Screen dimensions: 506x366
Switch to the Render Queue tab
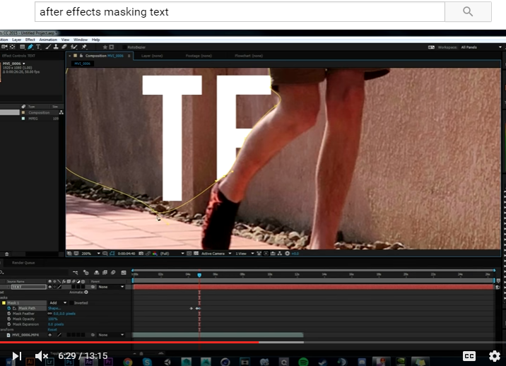(23, 262)
